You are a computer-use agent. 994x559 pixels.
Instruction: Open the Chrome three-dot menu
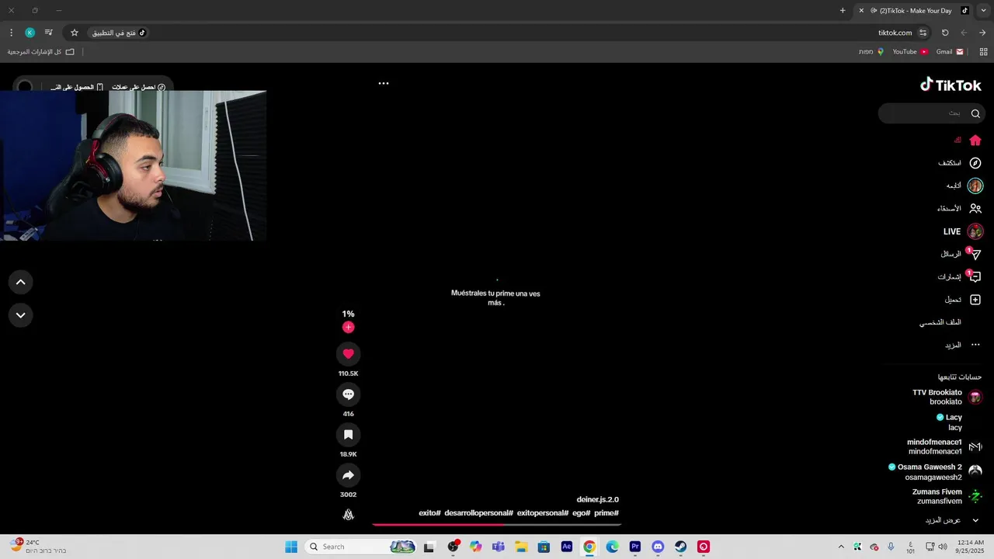(11, 33)
